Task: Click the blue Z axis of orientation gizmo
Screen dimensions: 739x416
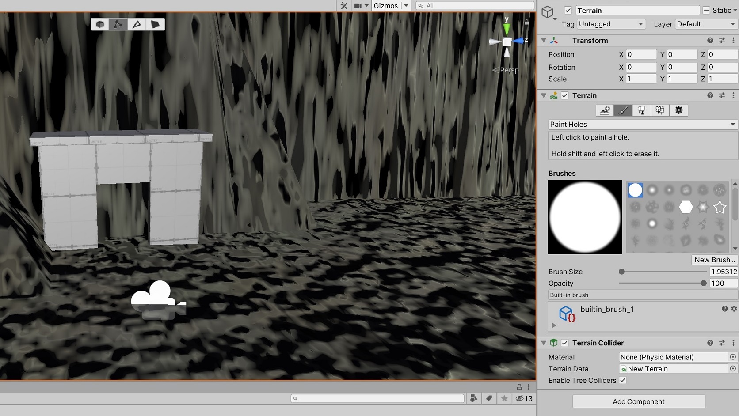Action: pyautogui.click(x=519, y=41)
